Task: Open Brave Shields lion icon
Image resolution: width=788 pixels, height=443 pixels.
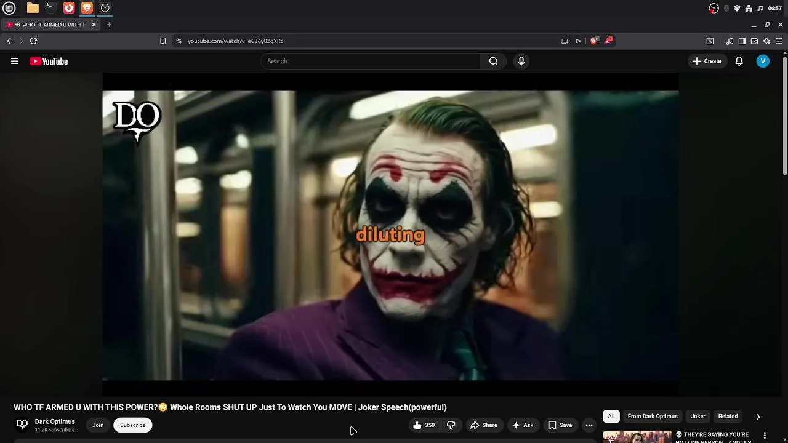Action: click(x=593, y=41)
